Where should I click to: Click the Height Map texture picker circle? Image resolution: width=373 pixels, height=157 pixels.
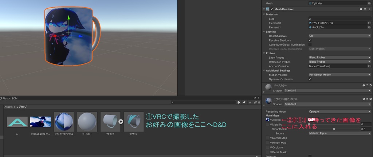click(x=271, y=142)
